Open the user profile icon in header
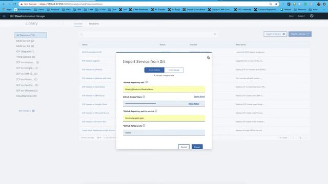 312,16
